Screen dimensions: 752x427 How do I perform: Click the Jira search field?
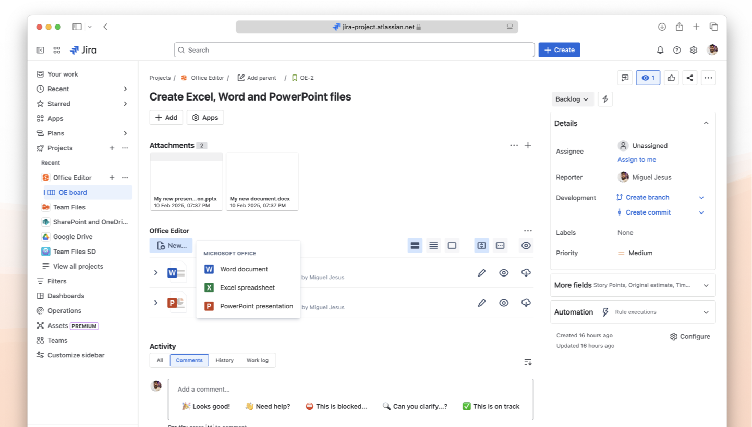point(354,50)
